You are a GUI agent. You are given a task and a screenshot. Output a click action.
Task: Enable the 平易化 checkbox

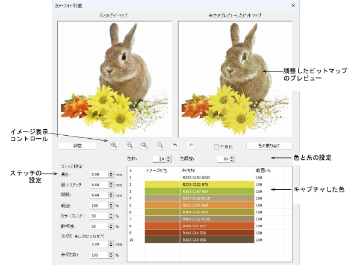tap(217, 147)
